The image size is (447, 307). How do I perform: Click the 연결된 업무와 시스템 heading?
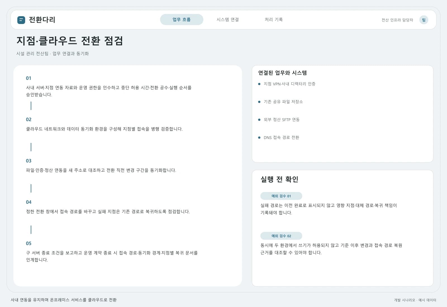tap(282, 73)
